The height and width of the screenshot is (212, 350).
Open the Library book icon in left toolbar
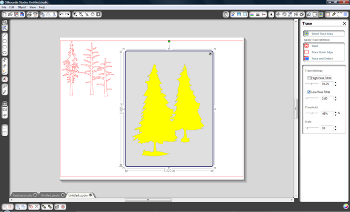pos(5,110)
